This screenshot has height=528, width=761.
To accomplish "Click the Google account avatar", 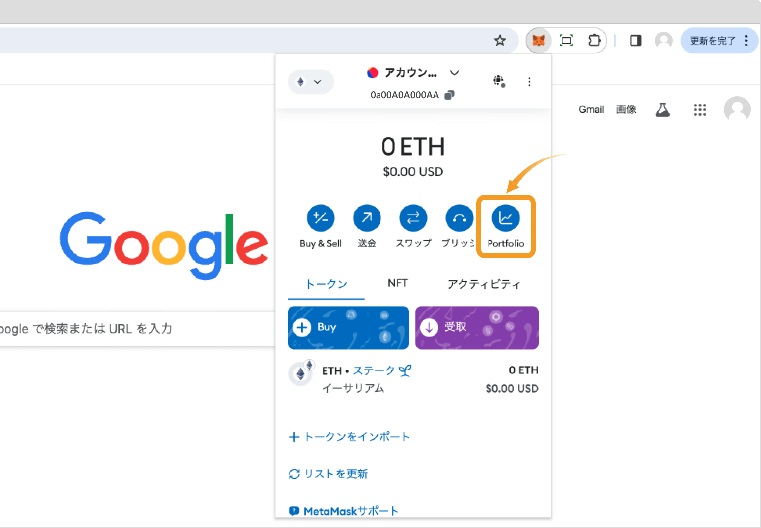I will click(x=737, y=109).
